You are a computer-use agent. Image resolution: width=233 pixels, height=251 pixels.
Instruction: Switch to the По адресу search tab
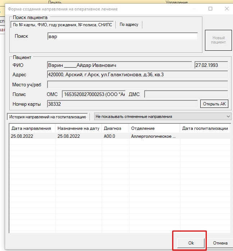click(129, 24)
